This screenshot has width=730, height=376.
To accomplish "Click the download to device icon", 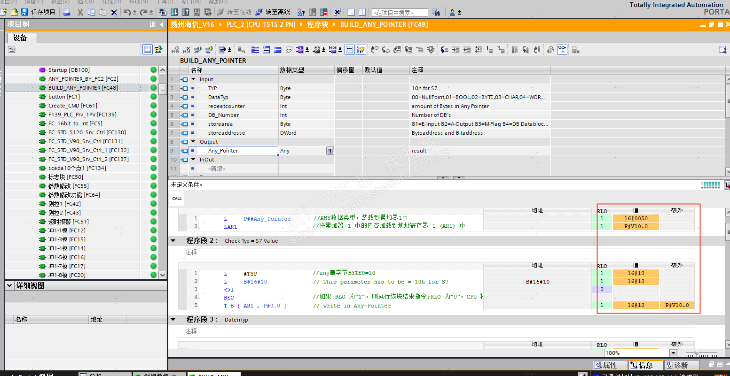I will click(174, 12).
